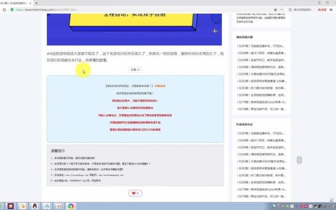Click the 温馨提示 notice heading

coord(58,151)
